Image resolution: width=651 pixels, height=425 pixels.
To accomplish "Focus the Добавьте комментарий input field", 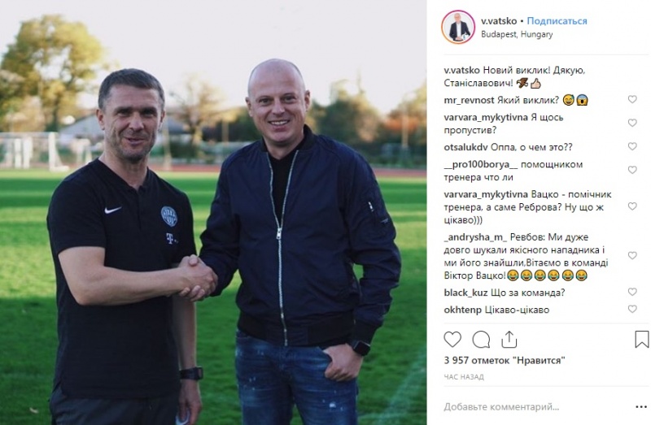I will coord(535,407).
